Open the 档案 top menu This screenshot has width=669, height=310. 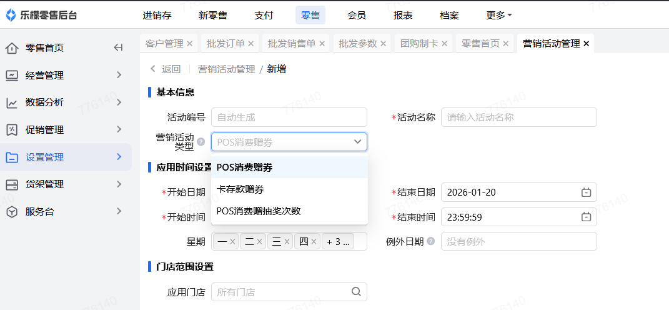coord(449,16)
